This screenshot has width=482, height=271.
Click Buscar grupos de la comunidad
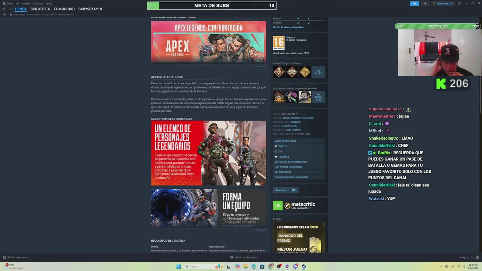291,177
